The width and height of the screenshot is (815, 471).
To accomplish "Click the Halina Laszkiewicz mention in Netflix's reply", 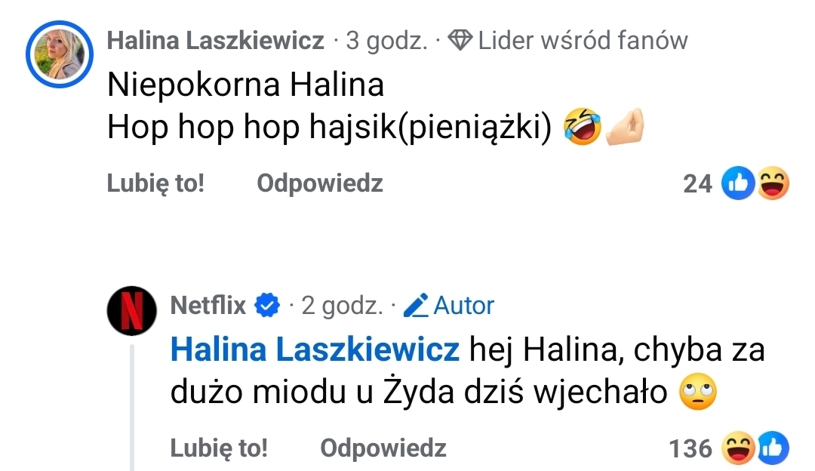I will [x=315, y=350].
